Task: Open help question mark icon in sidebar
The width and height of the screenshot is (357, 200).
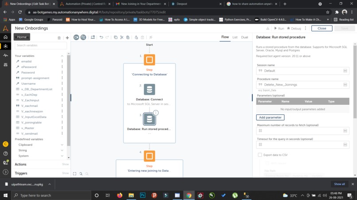Action: pyautogui.click(x=5, y=154)
